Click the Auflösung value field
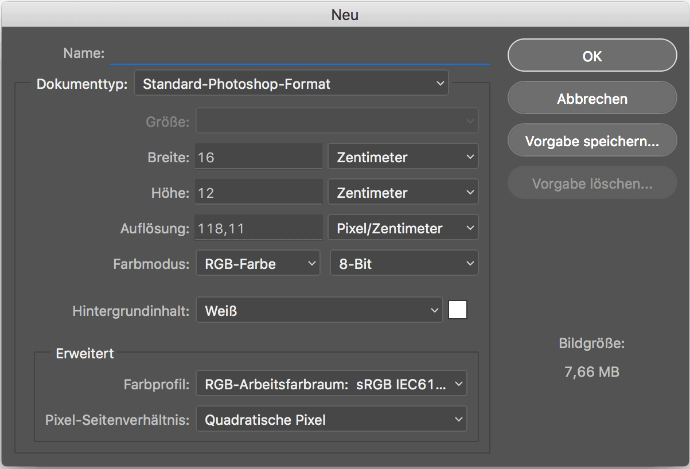This screenshot has height=469, width=690. click(x=258, y=228)
